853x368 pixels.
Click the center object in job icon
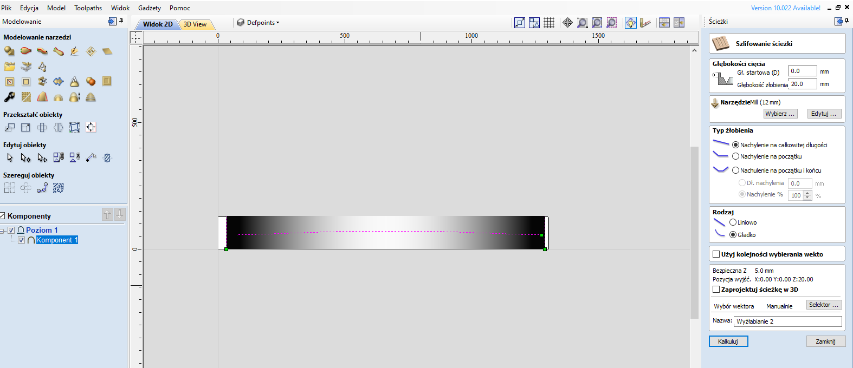(x=91, y=127)
